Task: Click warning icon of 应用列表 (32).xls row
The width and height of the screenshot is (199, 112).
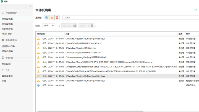Action: coord(38,58)
